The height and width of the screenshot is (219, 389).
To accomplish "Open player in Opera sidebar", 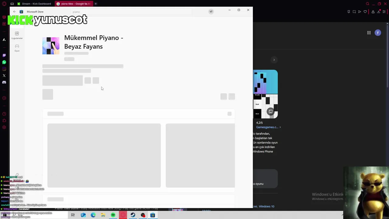I will coord(4,98).
